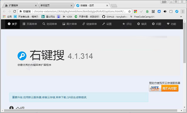This screenshot has width=187, height=113.
Task: Click the gray checkmark extension icon
Action: click(141, 12)
